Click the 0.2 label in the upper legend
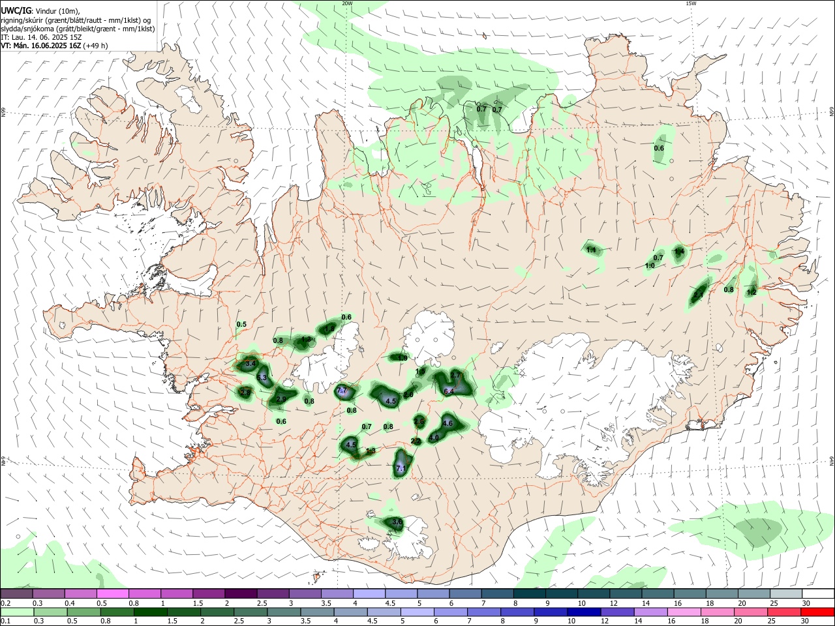 coord(5,603)
